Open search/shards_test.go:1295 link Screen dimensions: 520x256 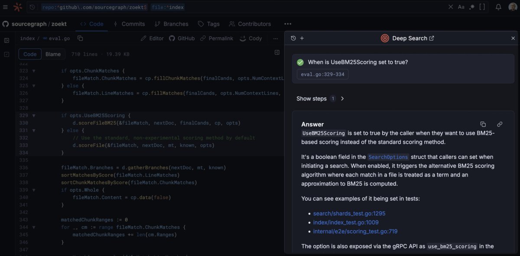coord(349,213)
